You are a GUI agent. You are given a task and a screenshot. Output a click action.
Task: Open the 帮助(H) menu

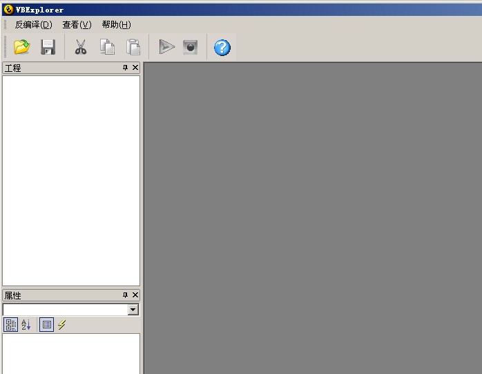pos(116,25)
